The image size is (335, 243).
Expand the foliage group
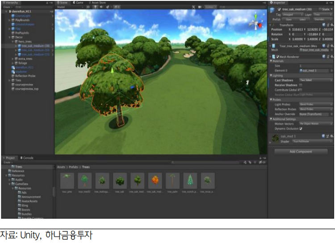coord(13,63)
